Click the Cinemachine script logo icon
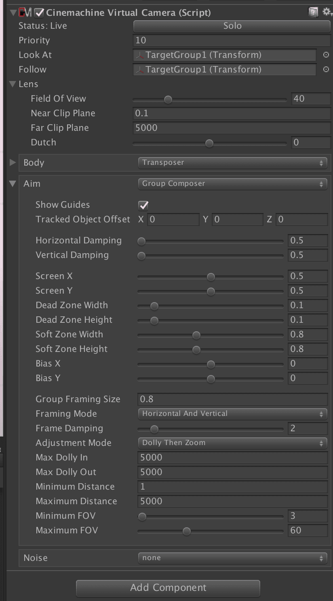 click(25, 13)
